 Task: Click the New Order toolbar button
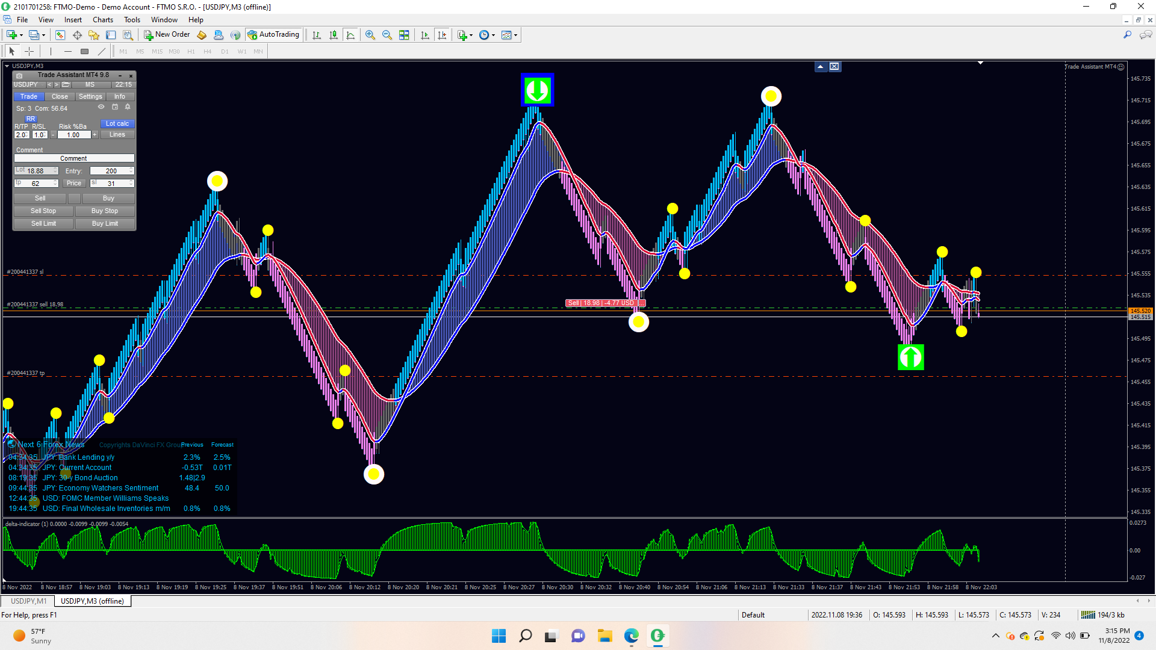click(167, 35)
